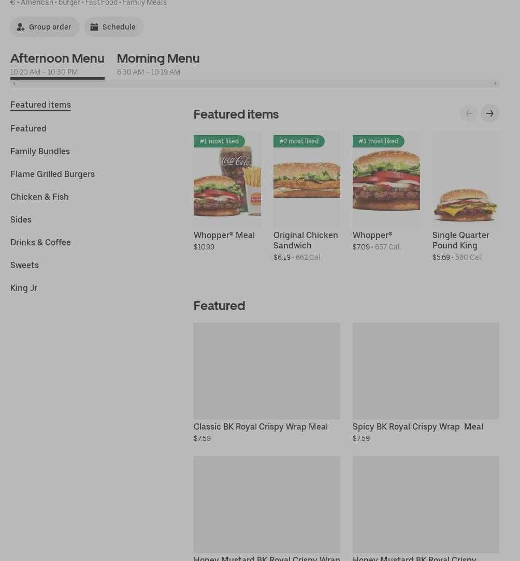The width and height of the screenshot is (520, 561).
Task: Select the King Jr category link
Action: 24,288
